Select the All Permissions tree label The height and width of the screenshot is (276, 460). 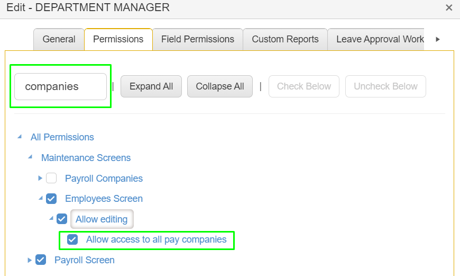[62, 137]
